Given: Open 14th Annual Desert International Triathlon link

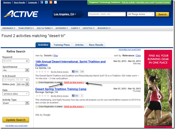Looking at the screenshot, I should (x=70, y=63).
